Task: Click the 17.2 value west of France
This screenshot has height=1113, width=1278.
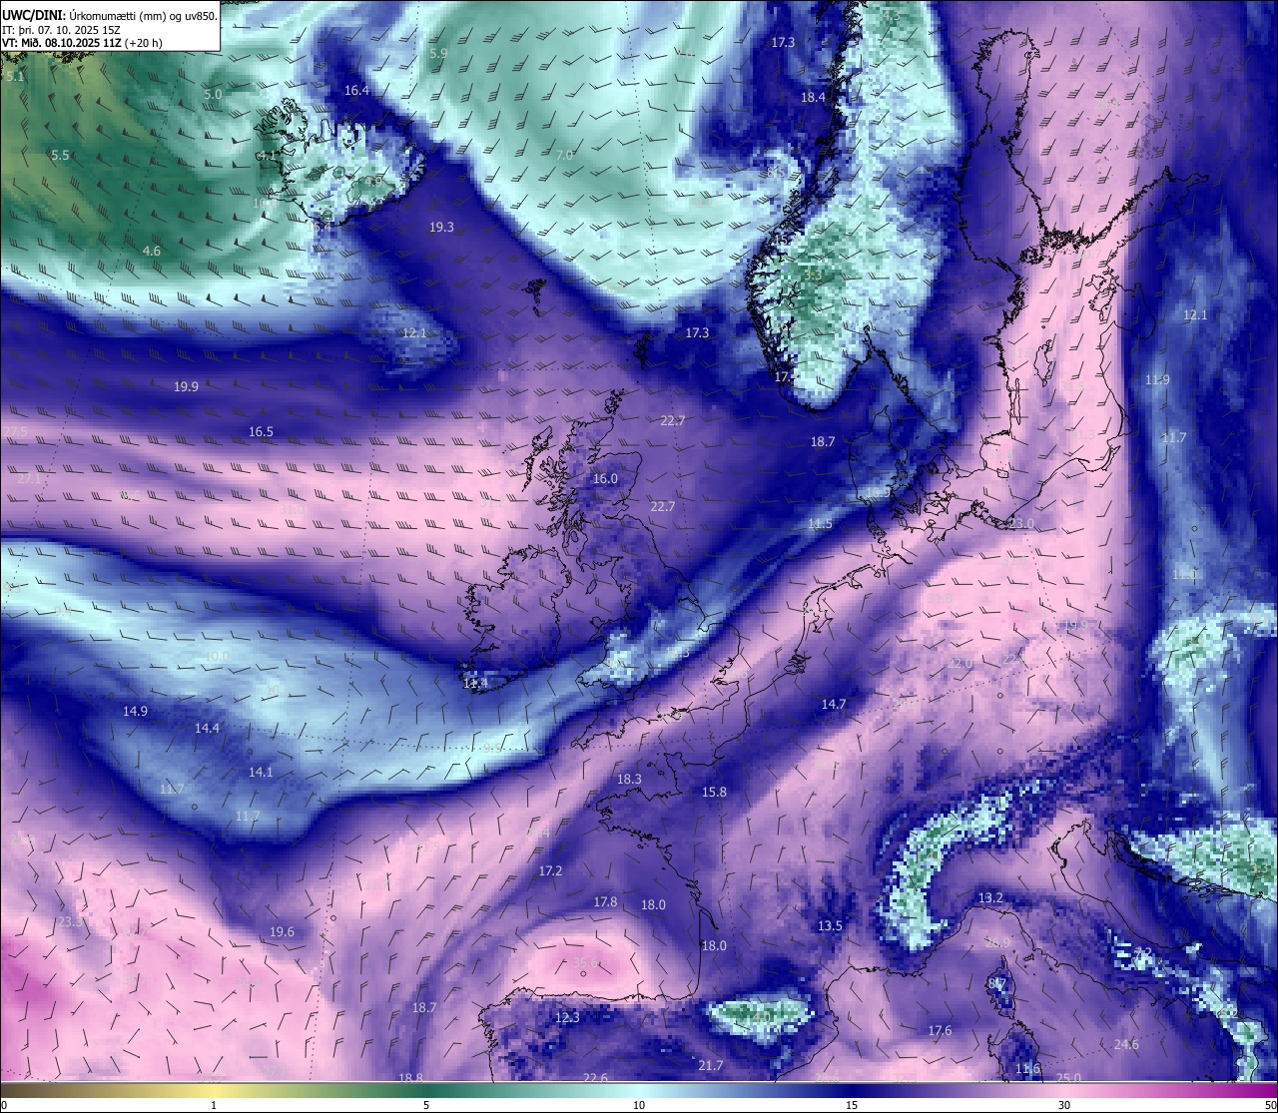Action: point(550,870)
